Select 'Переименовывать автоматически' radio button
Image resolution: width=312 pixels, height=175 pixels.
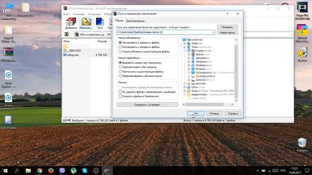(120, 76)
